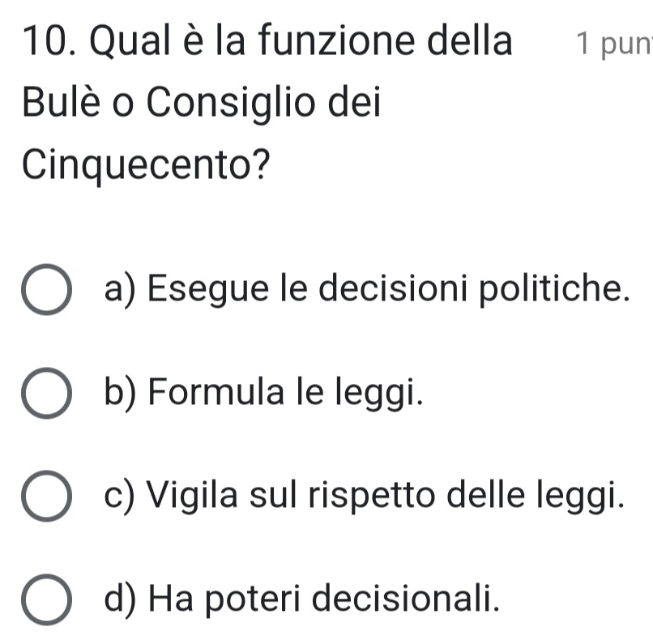Click the word 'decisionali' in option d
653x644 pixels.
click(416, 599)
